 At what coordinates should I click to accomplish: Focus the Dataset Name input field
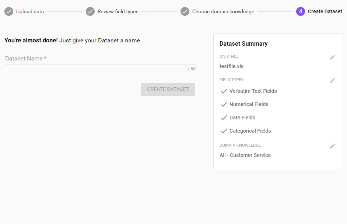click(100, 59)
